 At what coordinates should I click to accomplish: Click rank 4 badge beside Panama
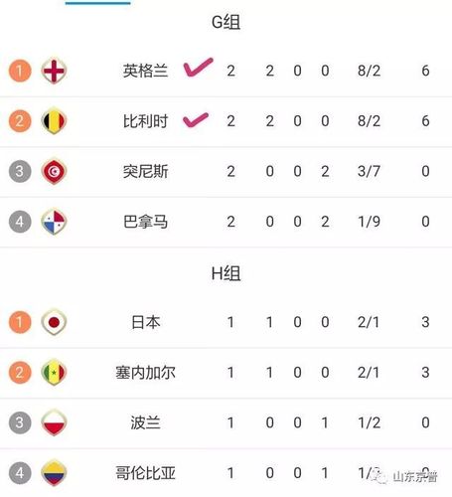pos(20,222)
